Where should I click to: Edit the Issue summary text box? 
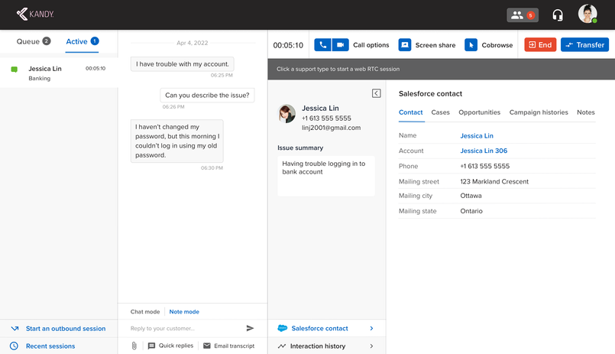pyautogui.click(x=326, y=175)
